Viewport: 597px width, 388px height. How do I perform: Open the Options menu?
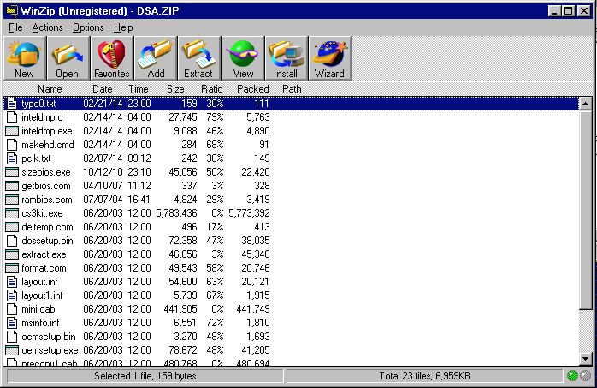[88, 27]
